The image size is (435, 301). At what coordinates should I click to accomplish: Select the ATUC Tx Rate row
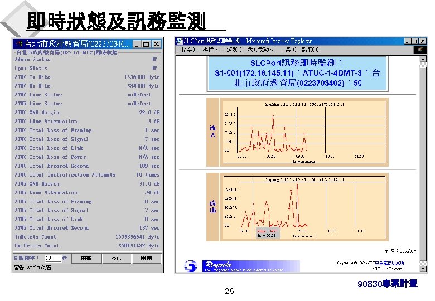coord(87,77)
